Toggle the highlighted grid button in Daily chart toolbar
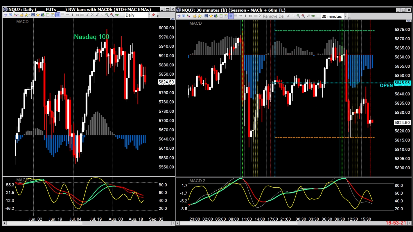413x232 pixels. (58, 15)
